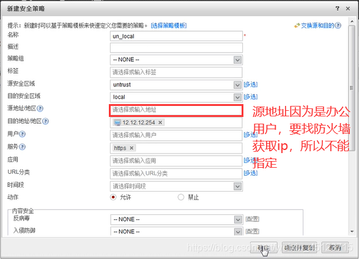Screen dimensions: 359x259
Task: Open the 选择策略模板 link
Action: [x=169, y=26]
